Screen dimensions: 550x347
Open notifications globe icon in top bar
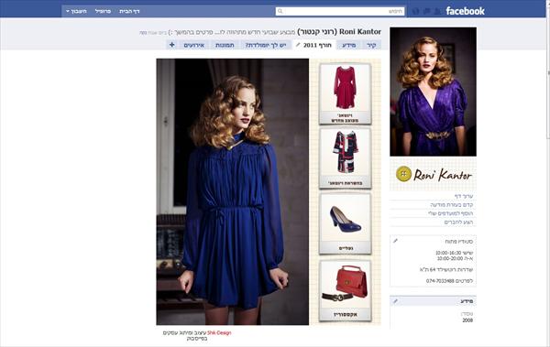click(x=415, y=12)
